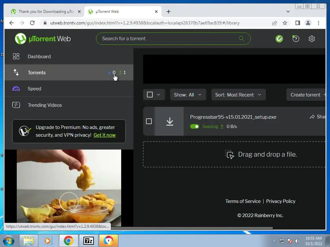Open the green refresh circle icon in the header
The height and width of the screenshot is (247, 330).
tap(279, 39)
